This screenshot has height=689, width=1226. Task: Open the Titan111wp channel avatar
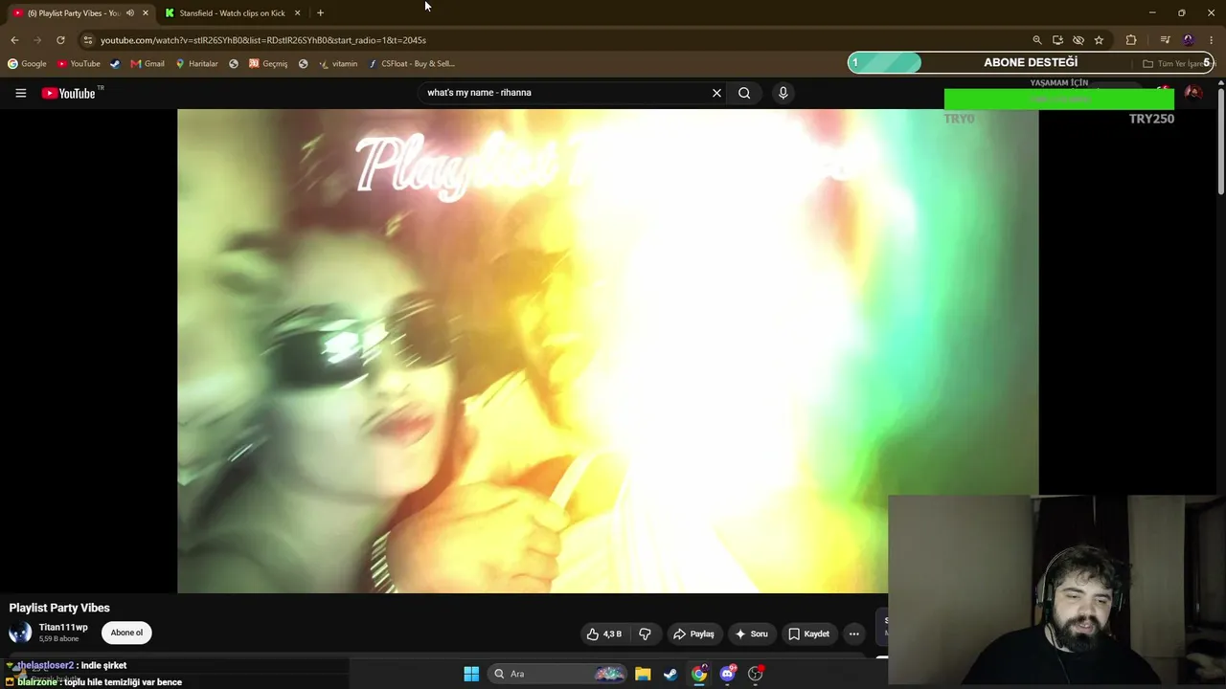20,633
